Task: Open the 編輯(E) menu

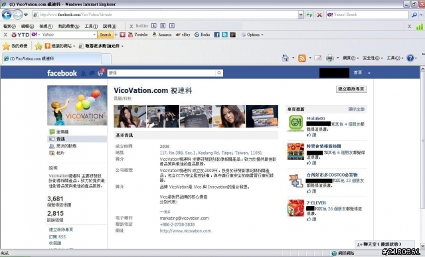Action: pos(27,27)
